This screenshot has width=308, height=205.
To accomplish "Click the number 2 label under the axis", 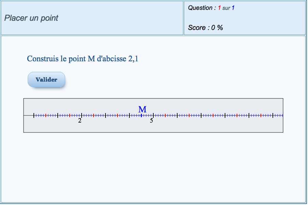I will (80, 121).
